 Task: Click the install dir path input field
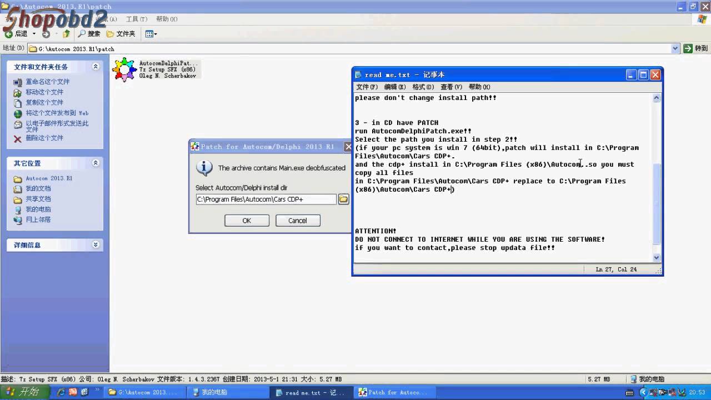click(x=266, y=199)
